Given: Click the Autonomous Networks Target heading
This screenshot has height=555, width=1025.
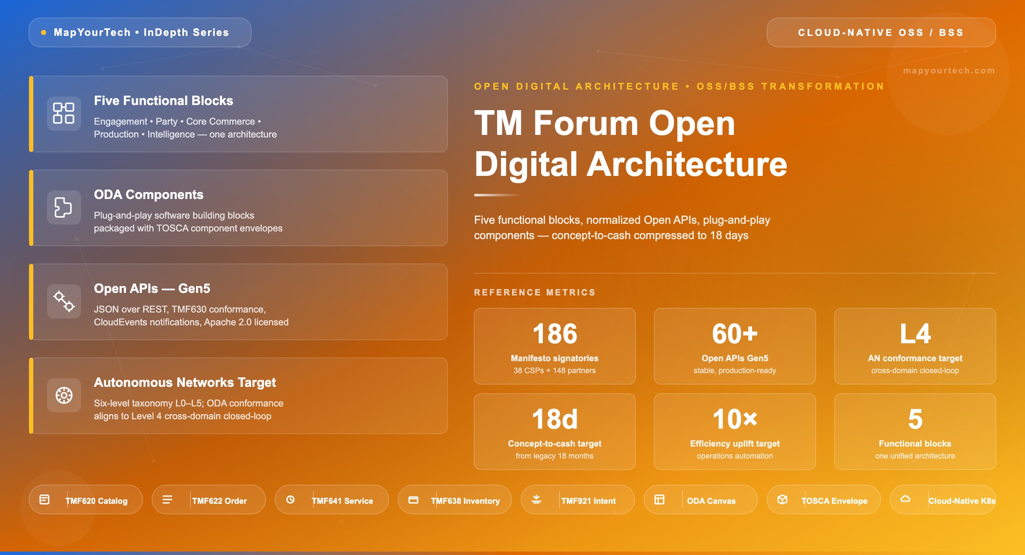Looking at the screenshot, I should pyautogui.click(x=185, y=383).
